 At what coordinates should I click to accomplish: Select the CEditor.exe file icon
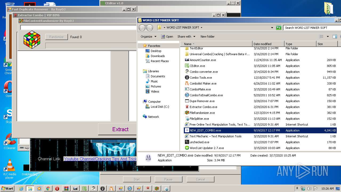coord(187,66)
